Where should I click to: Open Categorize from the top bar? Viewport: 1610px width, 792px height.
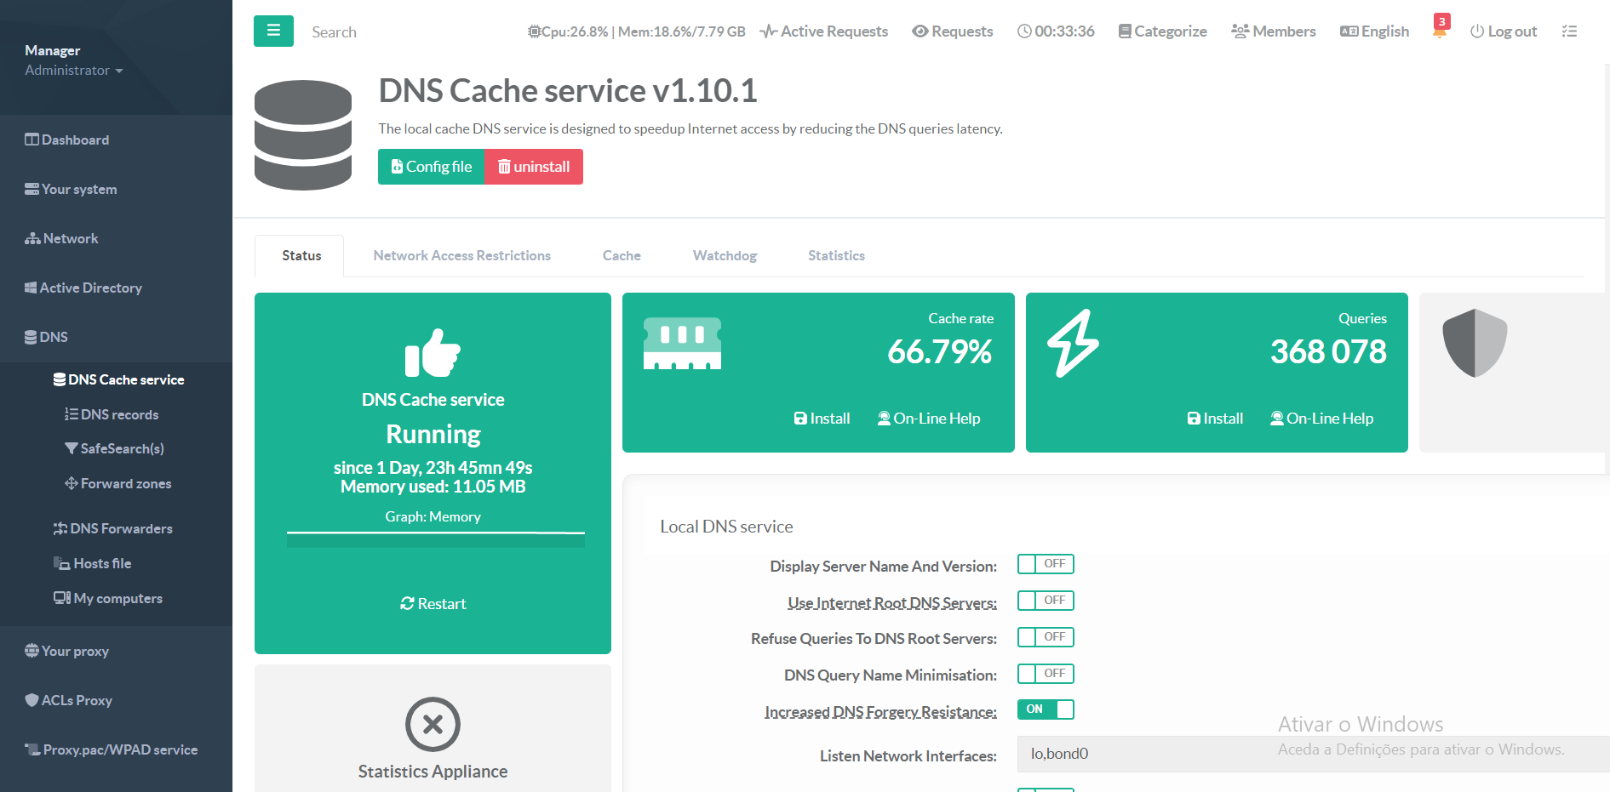[x=1163, y=31]
